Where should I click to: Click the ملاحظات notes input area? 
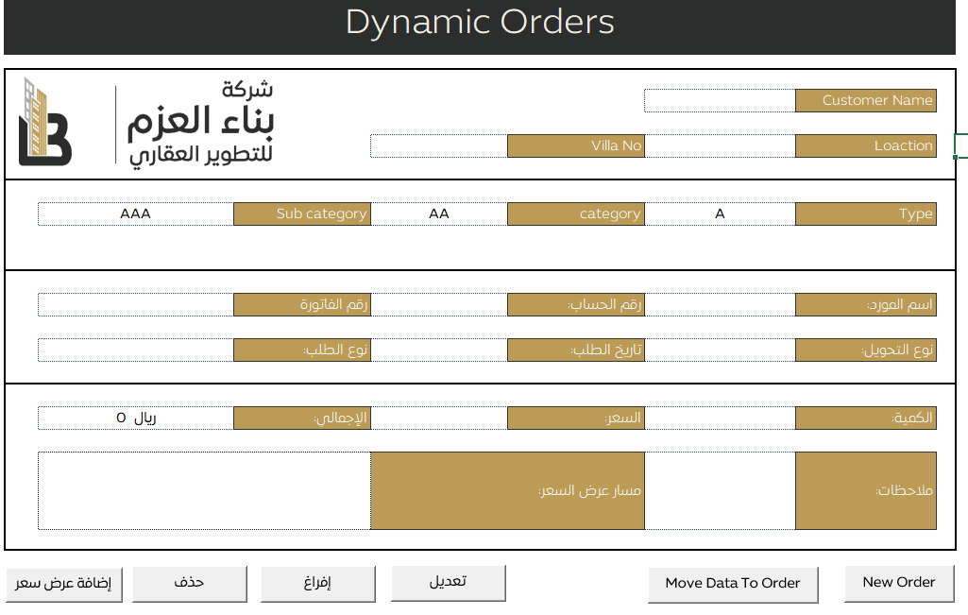720,491
